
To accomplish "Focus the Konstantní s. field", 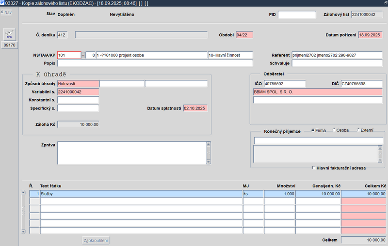I will [78, 100].
